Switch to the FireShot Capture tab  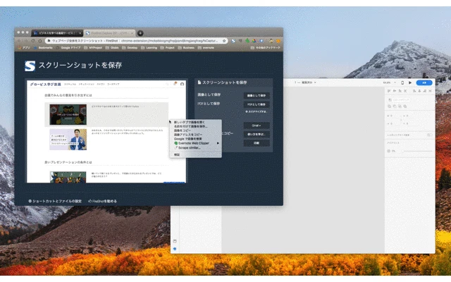[x=109, y=33]
